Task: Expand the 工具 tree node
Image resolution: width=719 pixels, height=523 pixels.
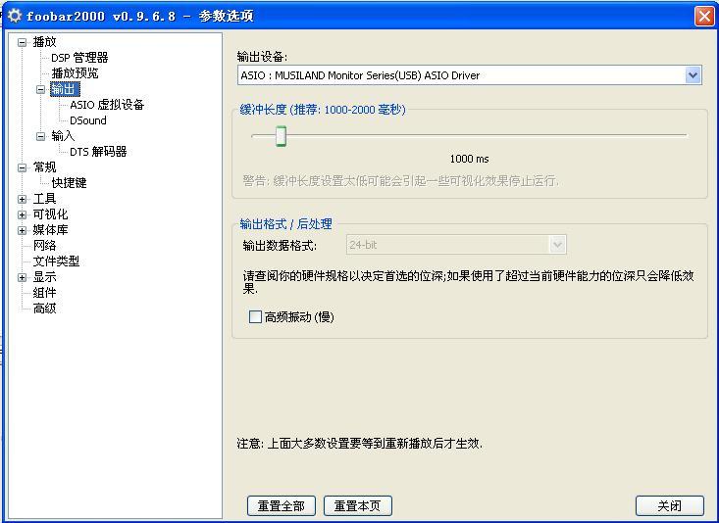Action: coord(22,199)
